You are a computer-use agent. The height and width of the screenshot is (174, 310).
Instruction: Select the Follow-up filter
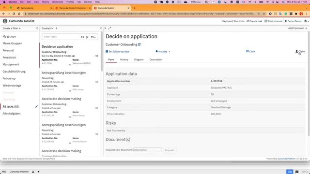coord(9,78)
